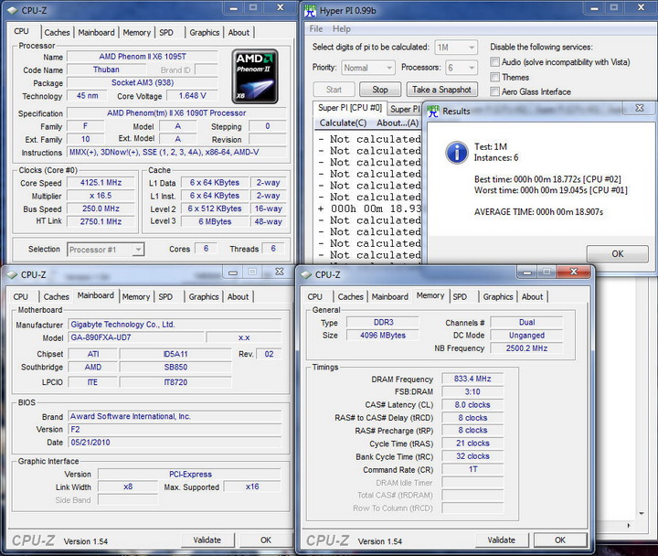Select CPU tab in Mainboard CPU-Z window

click(20, 296)
